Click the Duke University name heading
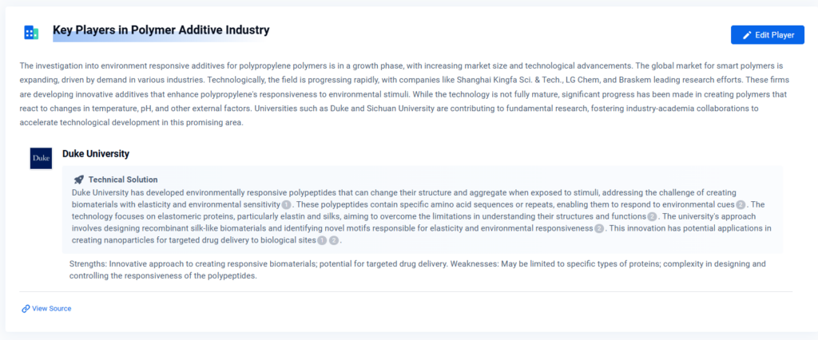The image size is (818, 340). [96, 153]
